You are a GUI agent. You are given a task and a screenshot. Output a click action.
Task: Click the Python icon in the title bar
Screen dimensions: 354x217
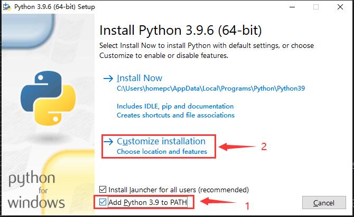7,7
